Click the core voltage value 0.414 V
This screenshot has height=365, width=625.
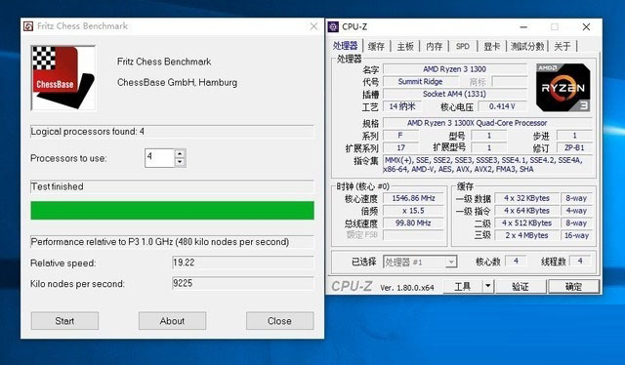click(x=502, y=106)
